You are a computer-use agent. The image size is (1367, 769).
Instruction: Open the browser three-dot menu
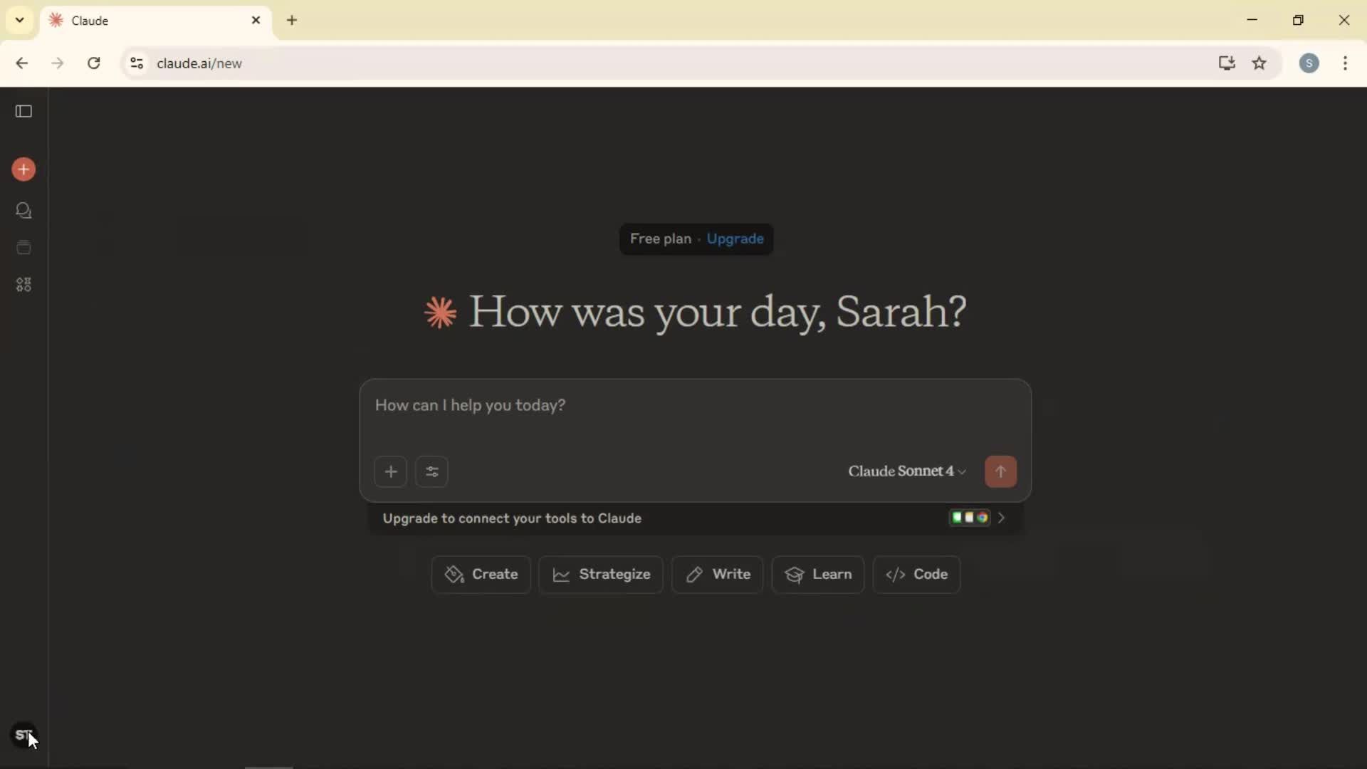(1345, 63)
